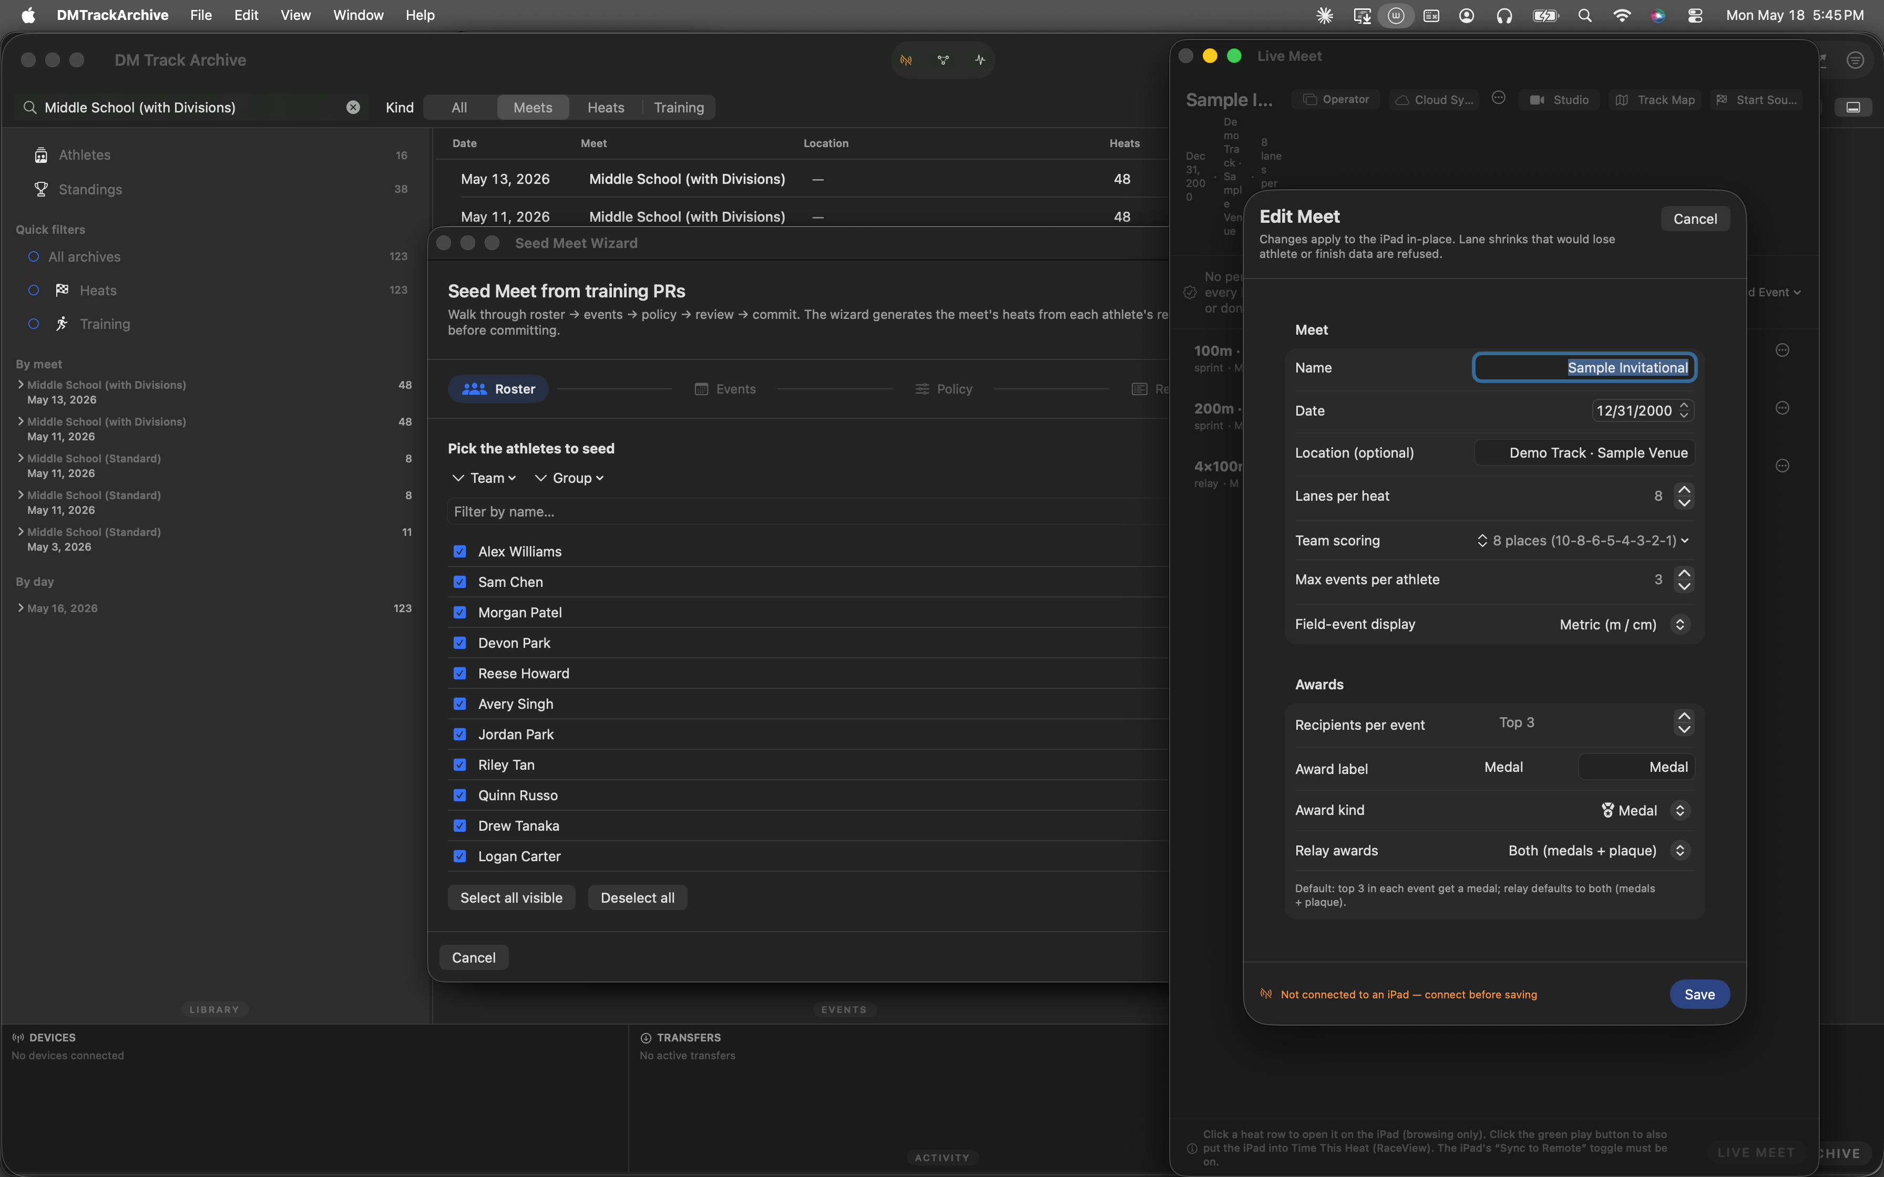Uncheck the Sam Chen checkbox
This screenshot has width=1884, height=1177.
tap(459, 582)
